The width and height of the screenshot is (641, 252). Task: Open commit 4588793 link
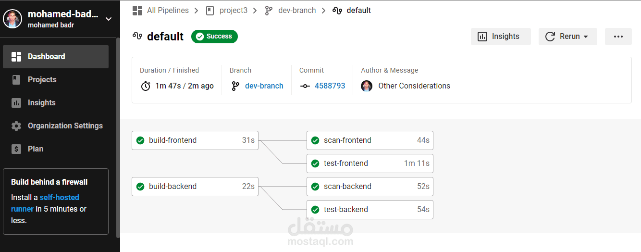(330, 86)
